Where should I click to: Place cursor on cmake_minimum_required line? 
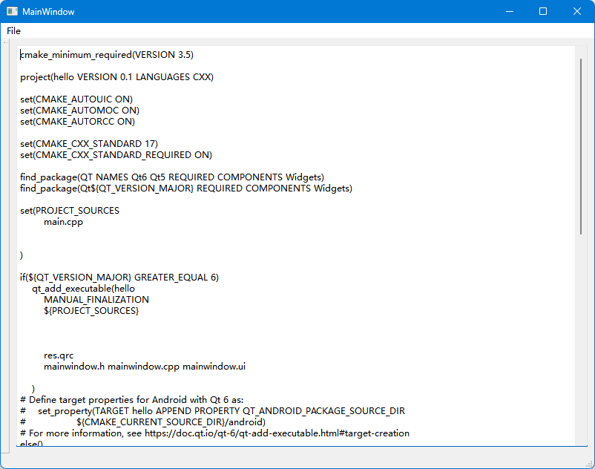[x=106, y=55]
